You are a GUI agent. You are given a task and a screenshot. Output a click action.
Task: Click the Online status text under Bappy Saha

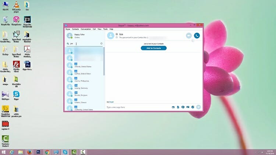(77, 38)
